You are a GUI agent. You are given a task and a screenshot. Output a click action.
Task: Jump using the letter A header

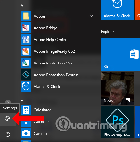coord(22,6)
